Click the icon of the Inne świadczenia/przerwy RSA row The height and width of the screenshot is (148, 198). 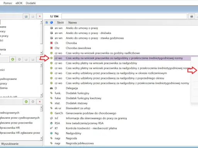pyautogui.click(x=51, y=123)
